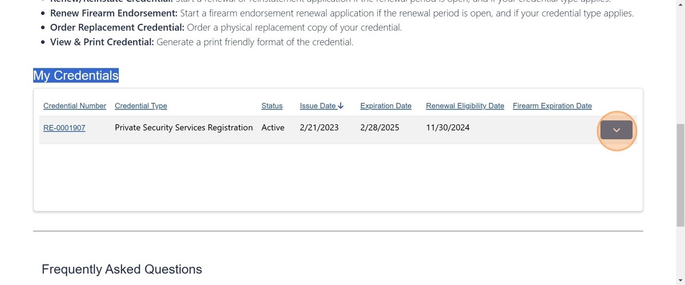Image resolution: width=685 pixels, height=285 pixels.
Task: Sort by Firearm Expiration Date header
Action: point(552,105)
